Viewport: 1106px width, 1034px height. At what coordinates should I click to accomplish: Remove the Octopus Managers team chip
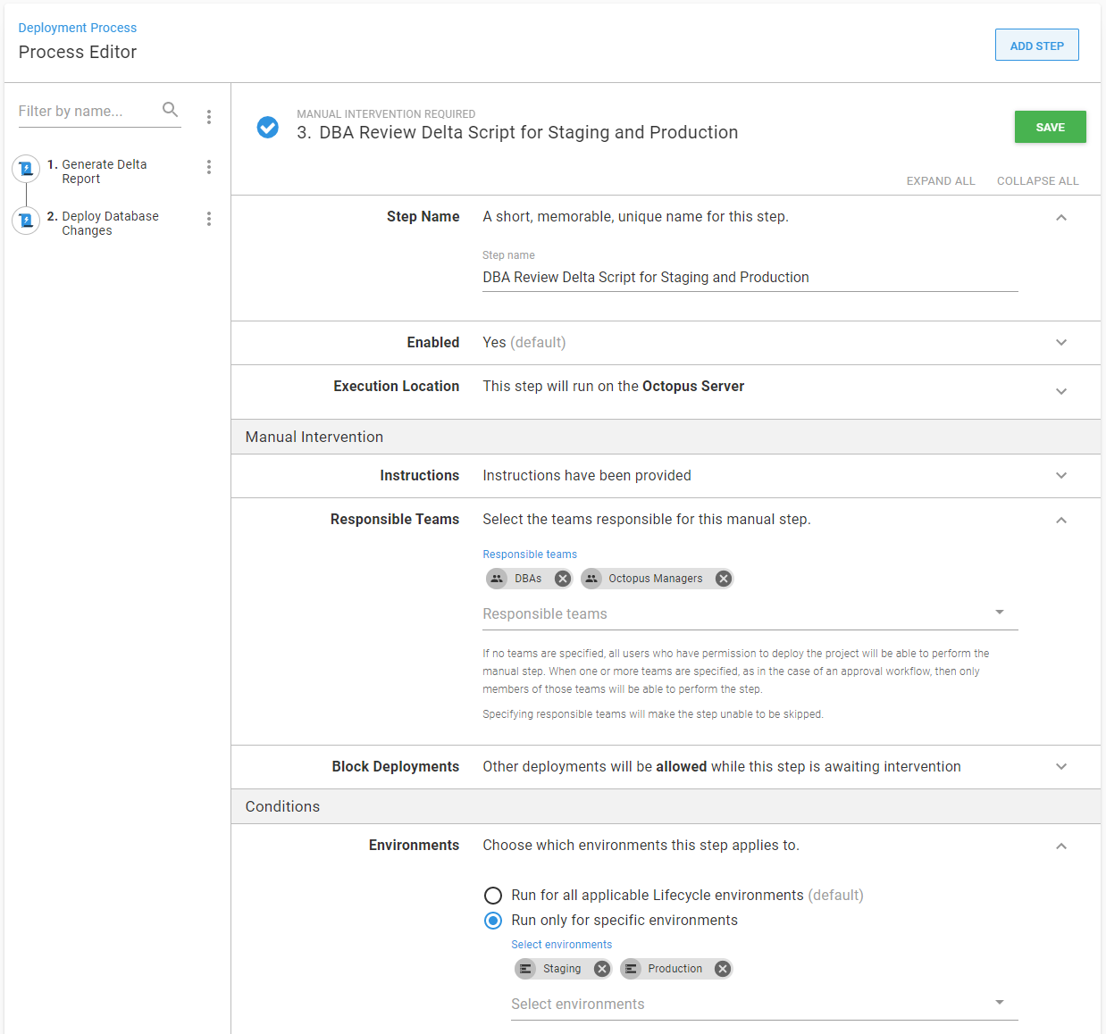(724, 579)
